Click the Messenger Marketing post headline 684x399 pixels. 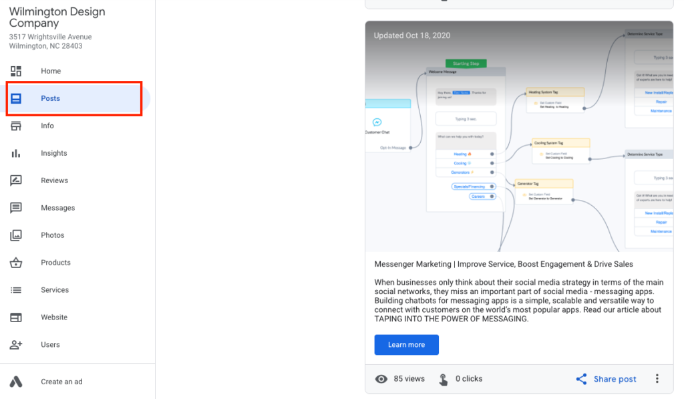tap(504, 264)
